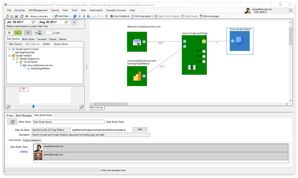This screenshot has height=178, width=298.
Task: Open the File menu
Action: point(9,10)
